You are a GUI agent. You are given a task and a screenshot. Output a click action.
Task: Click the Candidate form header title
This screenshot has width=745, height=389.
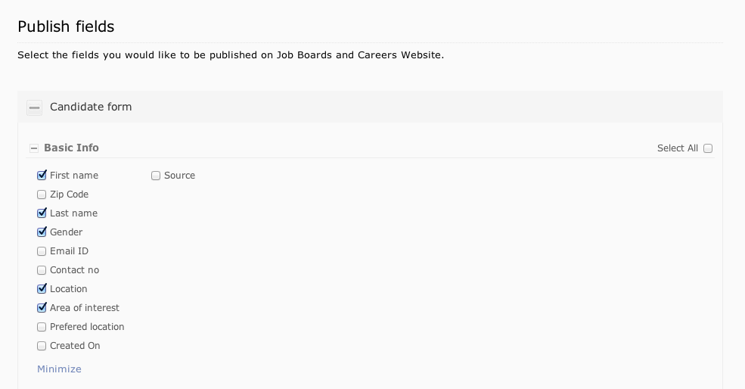(x=91, y=107)
